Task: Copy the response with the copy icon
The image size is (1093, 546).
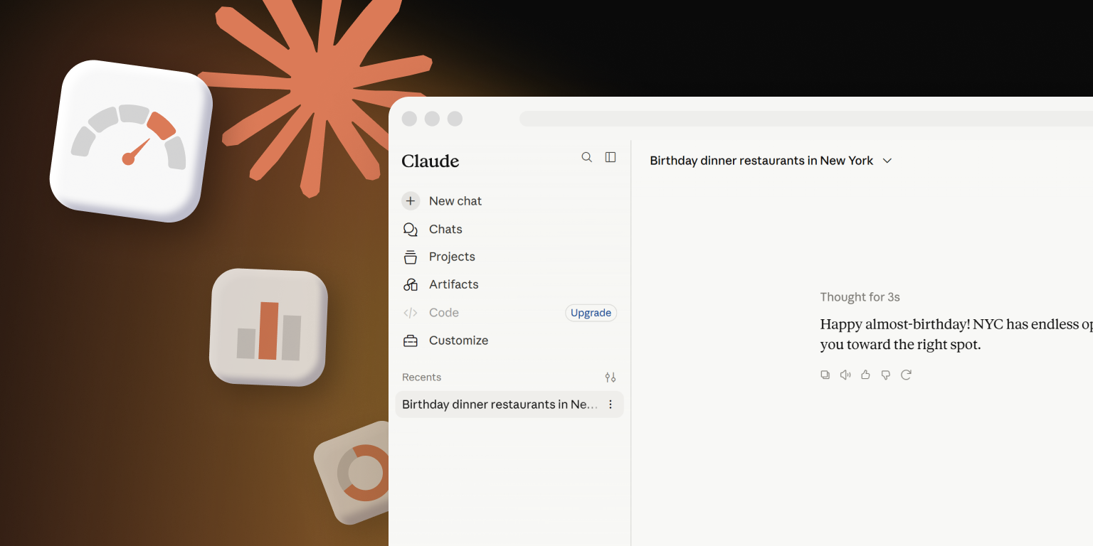Action: 825,375
